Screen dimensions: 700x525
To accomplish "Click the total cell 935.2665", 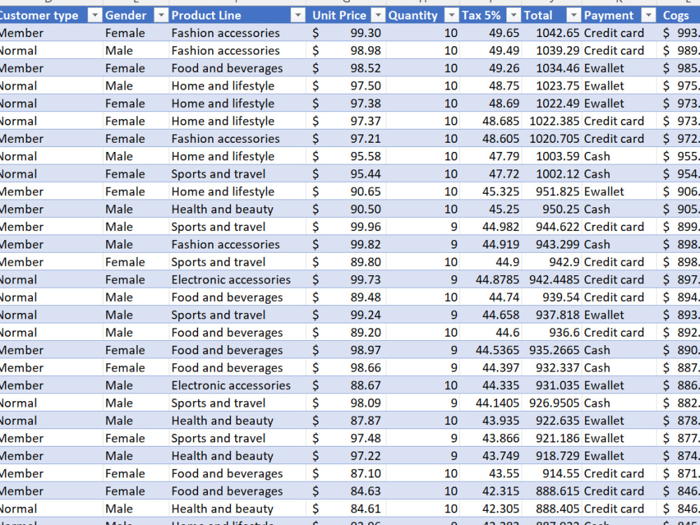I will point(552,351).
